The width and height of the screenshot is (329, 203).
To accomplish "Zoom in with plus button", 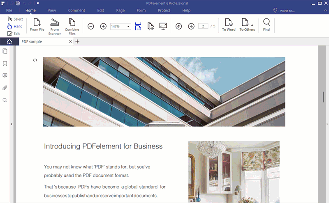I will click(103, 26).
